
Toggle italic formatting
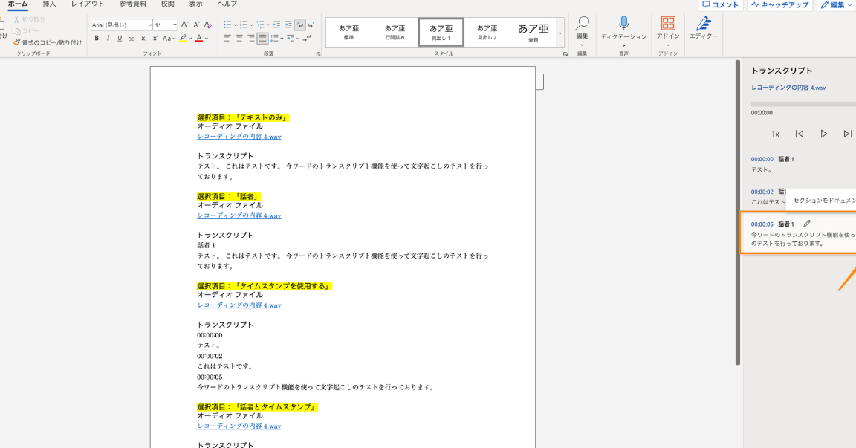108,39
